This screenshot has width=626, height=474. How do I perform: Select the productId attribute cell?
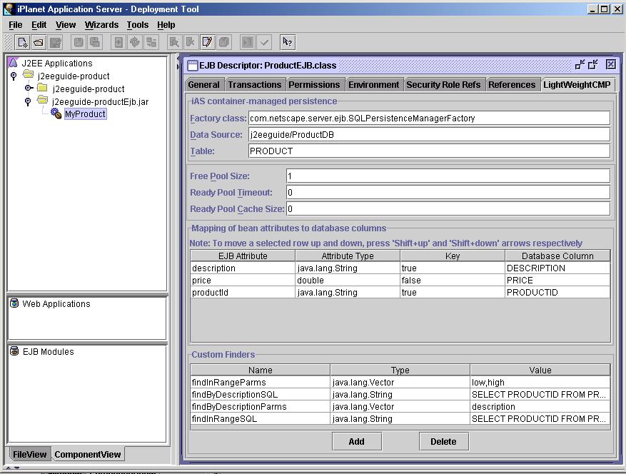click(243, 292)
